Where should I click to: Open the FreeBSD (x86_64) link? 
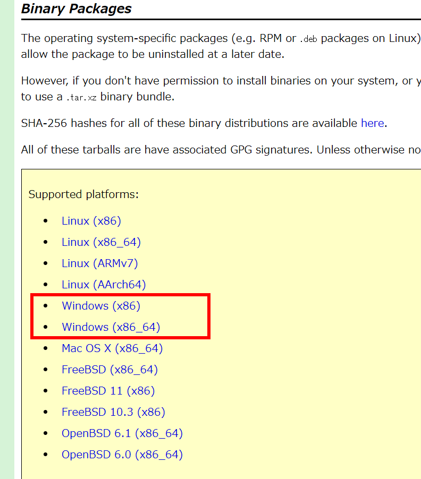click(x=110, y=370)
